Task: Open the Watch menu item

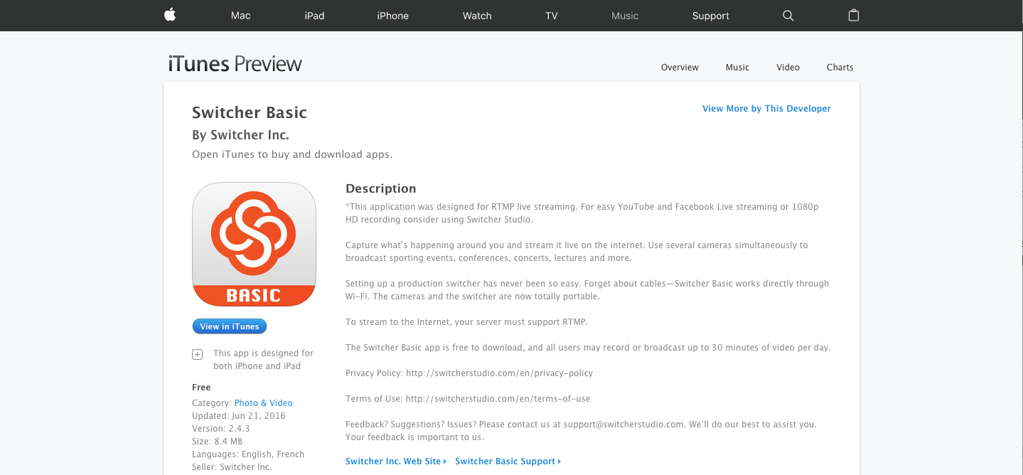Action: tap(477, 16)
